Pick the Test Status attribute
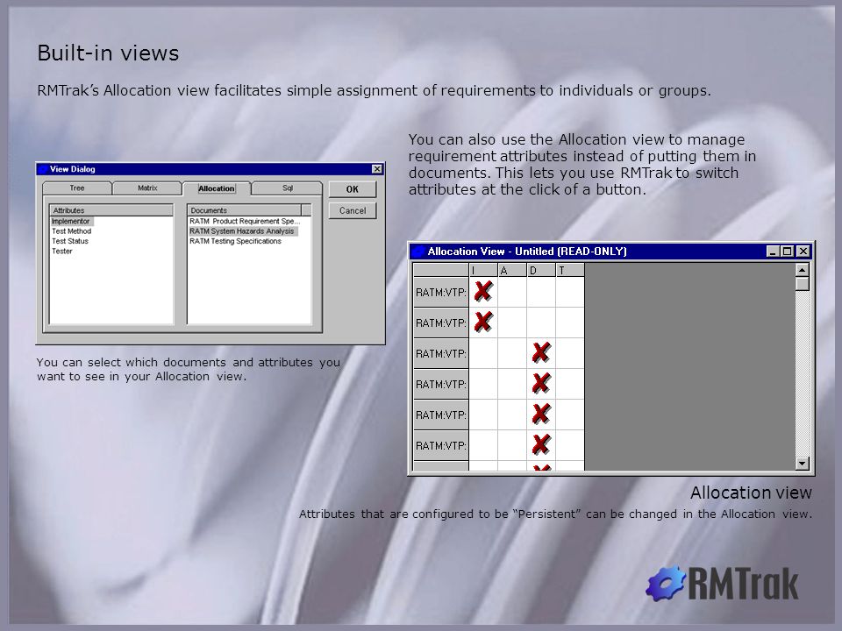 70,242
